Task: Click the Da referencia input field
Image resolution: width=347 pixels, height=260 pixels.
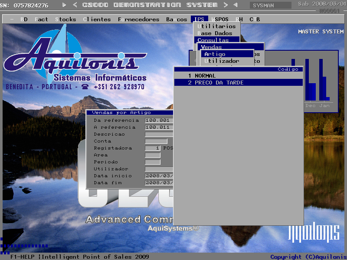Action: tap(159, 120)
